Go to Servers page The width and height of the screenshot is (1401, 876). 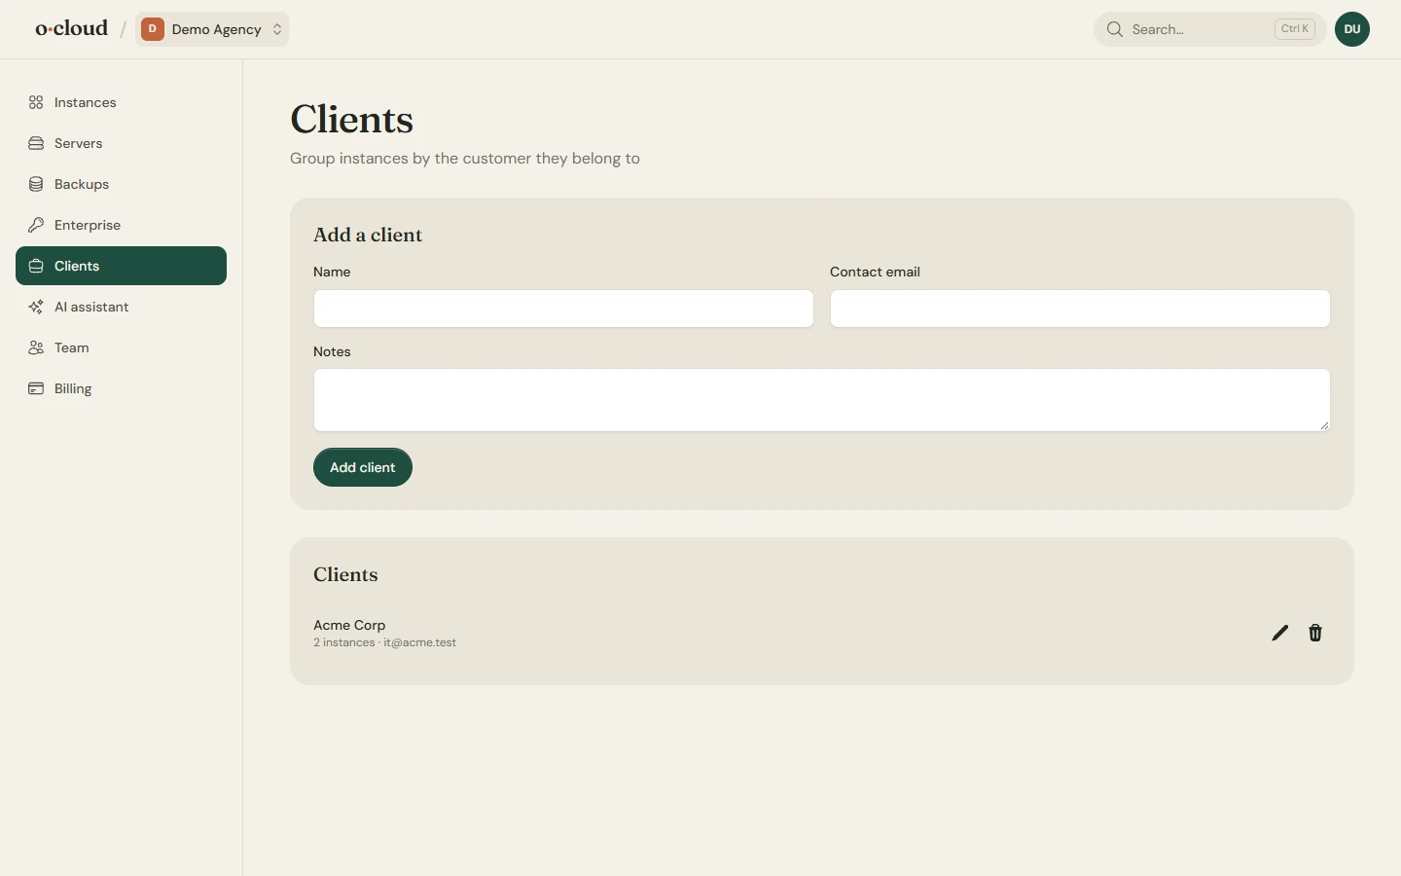(121, 143)
